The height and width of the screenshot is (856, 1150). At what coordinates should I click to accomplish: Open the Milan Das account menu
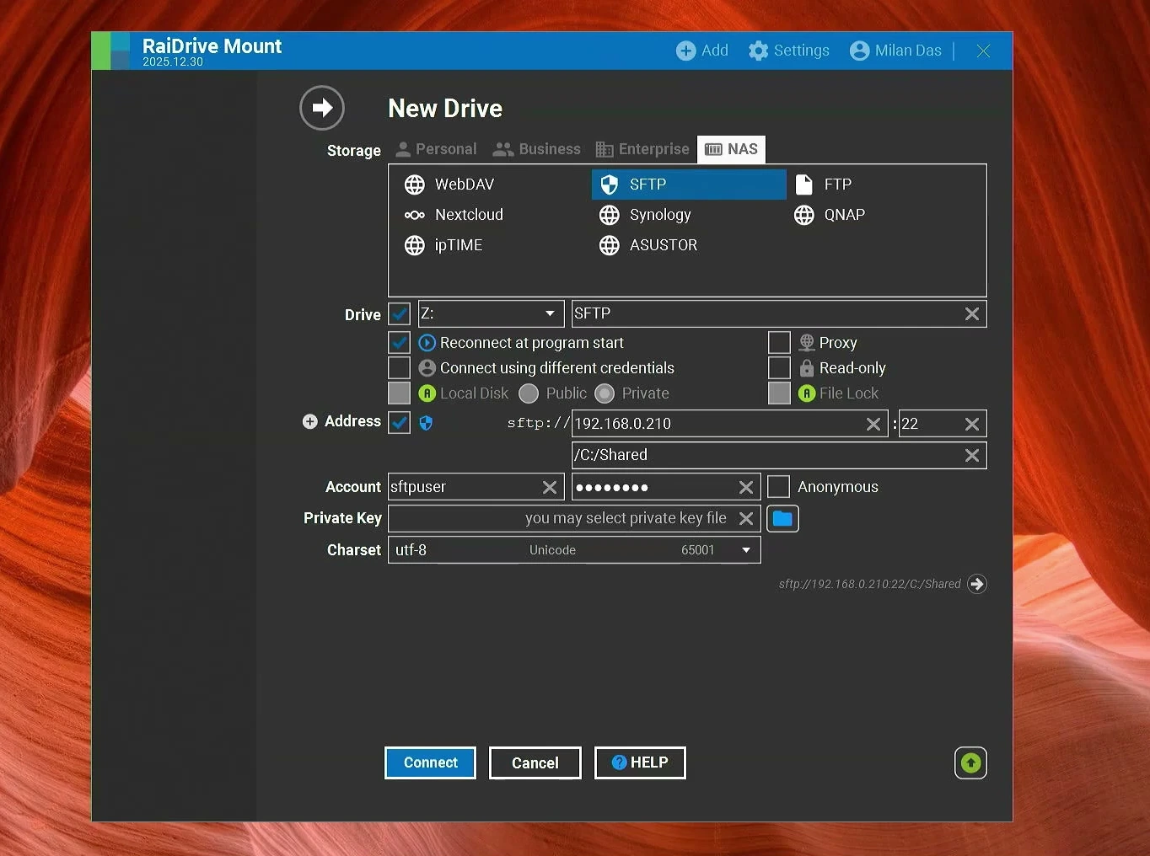(x=895, y=51)
